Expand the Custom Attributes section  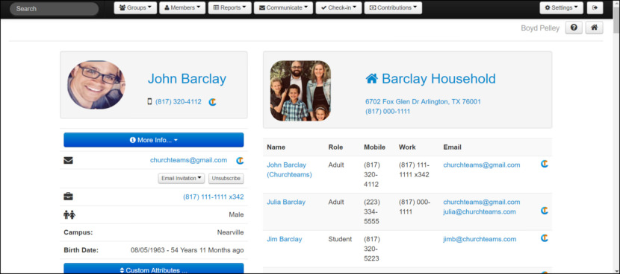point(154,270)
